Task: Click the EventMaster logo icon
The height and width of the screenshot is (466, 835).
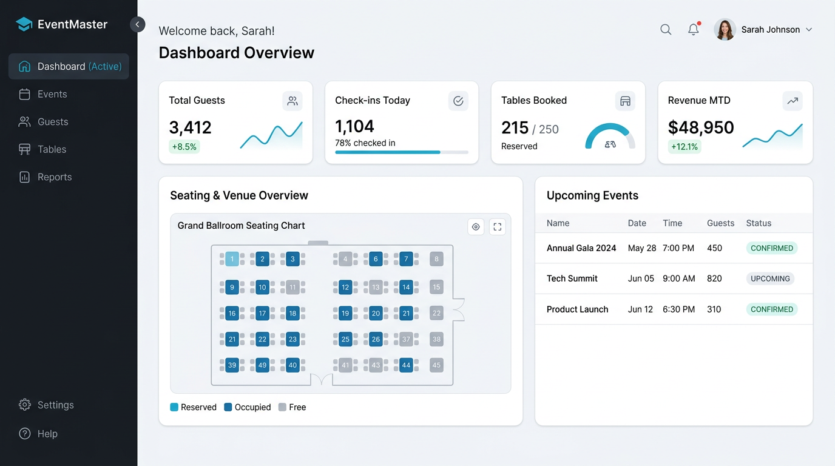Action: [x=24, y=24]
